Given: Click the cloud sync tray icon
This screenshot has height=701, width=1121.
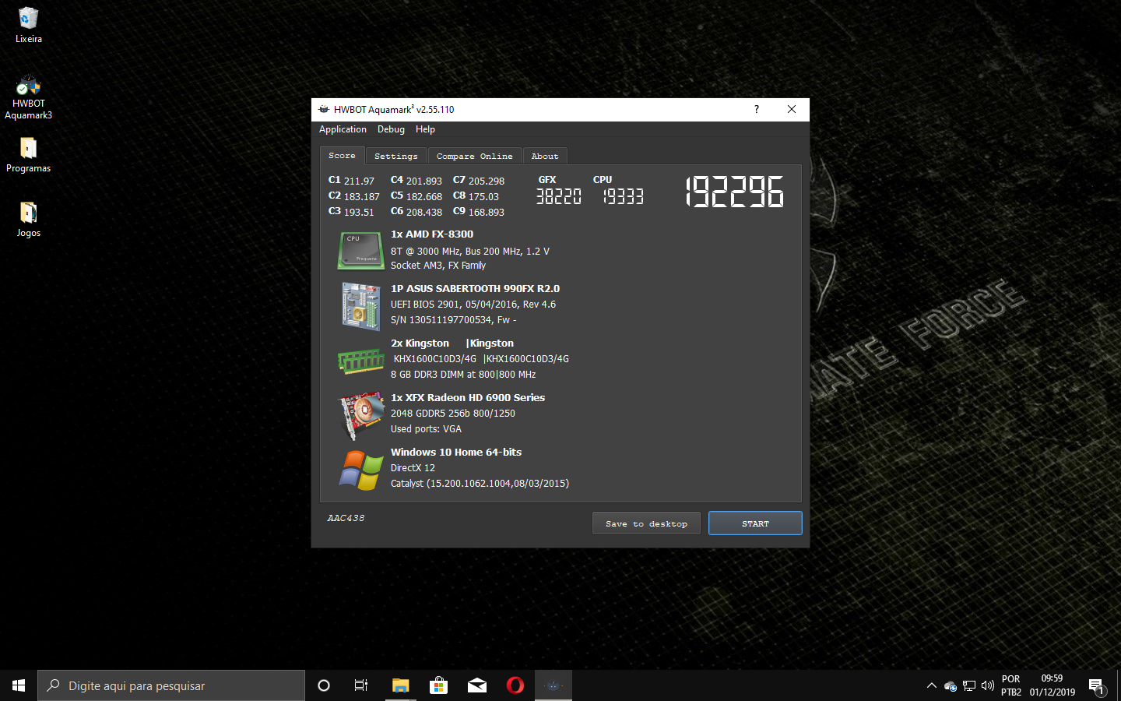Looking at the screenshot, I should 951,685.
